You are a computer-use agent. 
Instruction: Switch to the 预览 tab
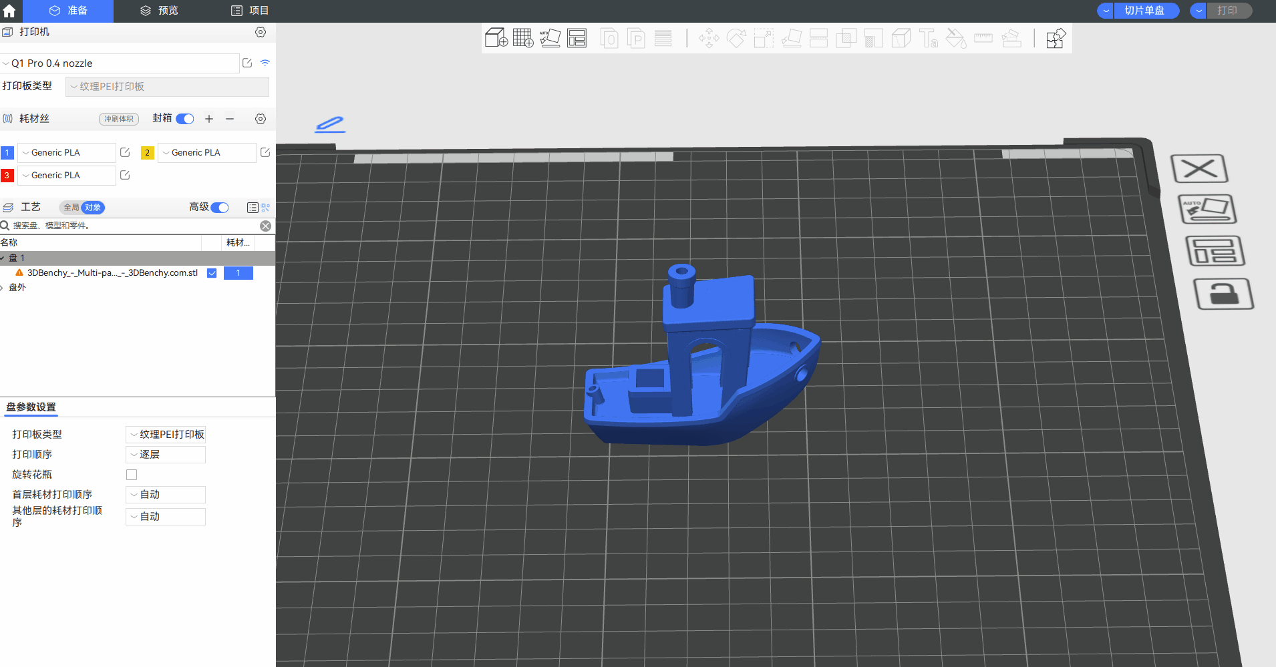point(159,11)
